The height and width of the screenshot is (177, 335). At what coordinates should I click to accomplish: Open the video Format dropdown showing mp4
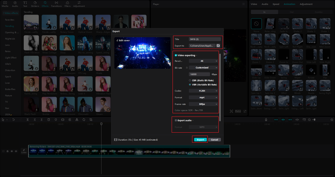[x=203, y=98]
